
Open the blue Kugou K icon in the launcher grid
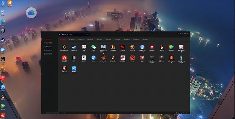tap(74, 68)
